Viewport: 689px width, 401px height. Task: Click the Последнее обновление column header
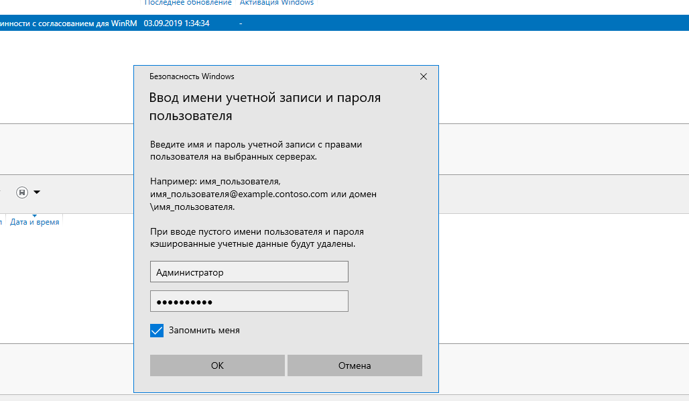[x=188, y=3]
